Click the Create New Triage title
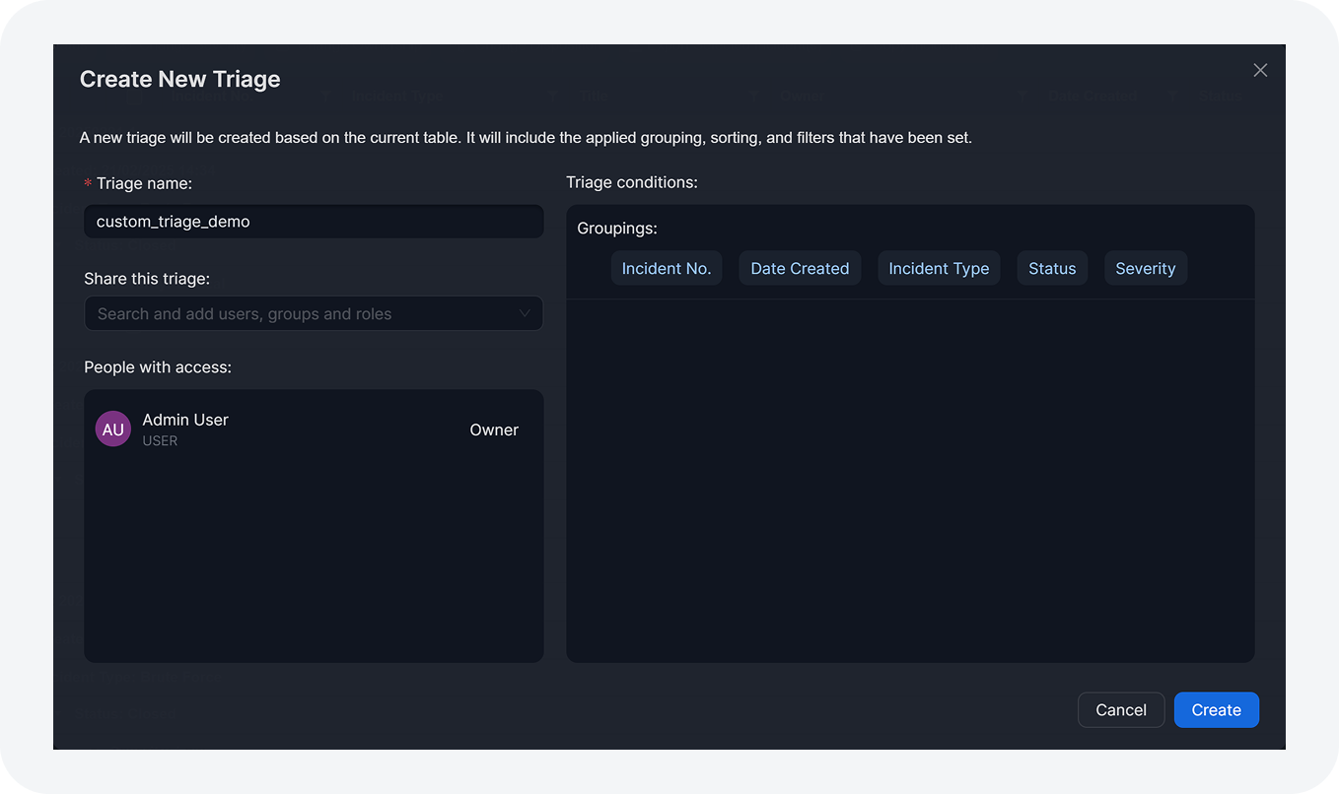 [x=180, y=80]
